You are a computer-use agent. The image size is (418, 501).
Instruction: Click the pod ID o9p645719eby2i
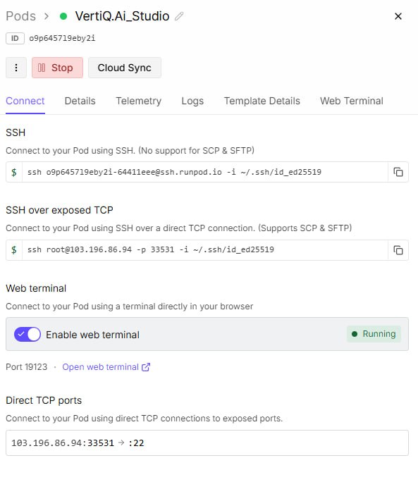pyautogui.click(x=62, y=38)
